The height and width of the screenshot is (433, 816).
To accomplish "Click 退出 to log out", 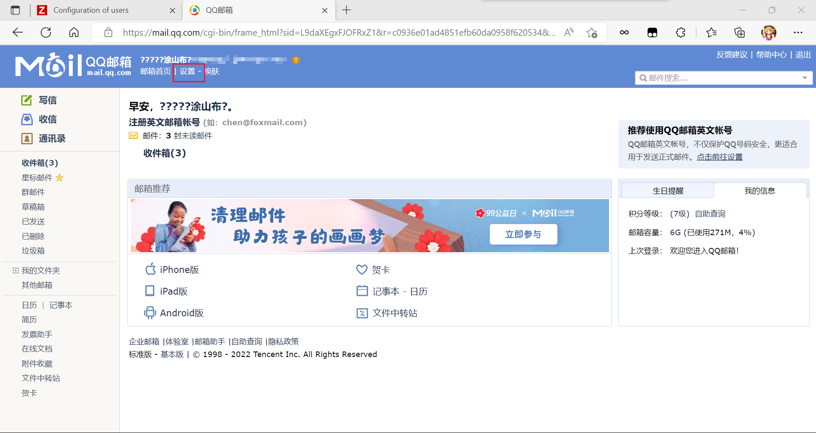I will [803, 55].
